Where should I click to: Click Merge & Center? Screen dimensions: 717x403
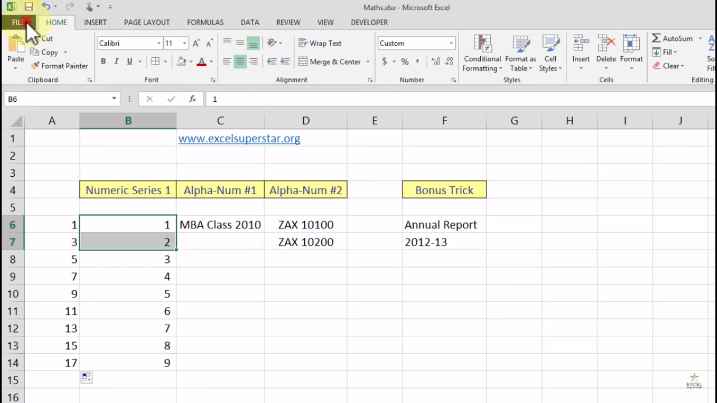coord(330,61)
